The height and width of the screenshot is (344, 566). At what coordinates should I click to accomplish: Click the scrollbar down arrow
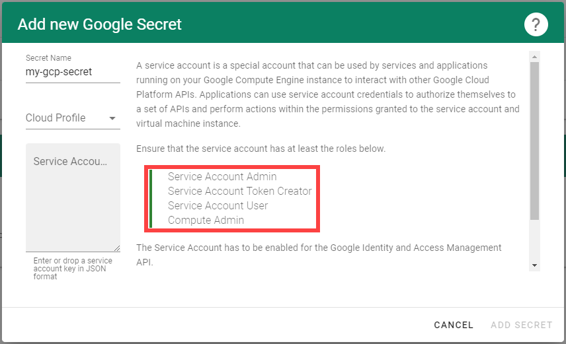(x=534, y=265)
